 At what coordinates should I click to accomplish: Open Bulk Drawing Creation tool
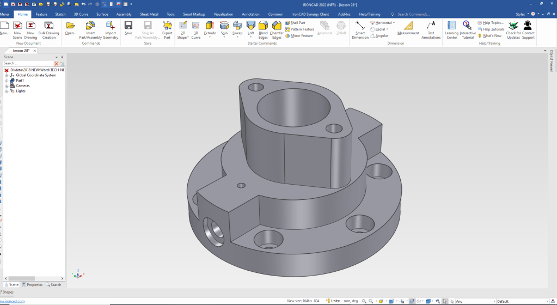49,26
